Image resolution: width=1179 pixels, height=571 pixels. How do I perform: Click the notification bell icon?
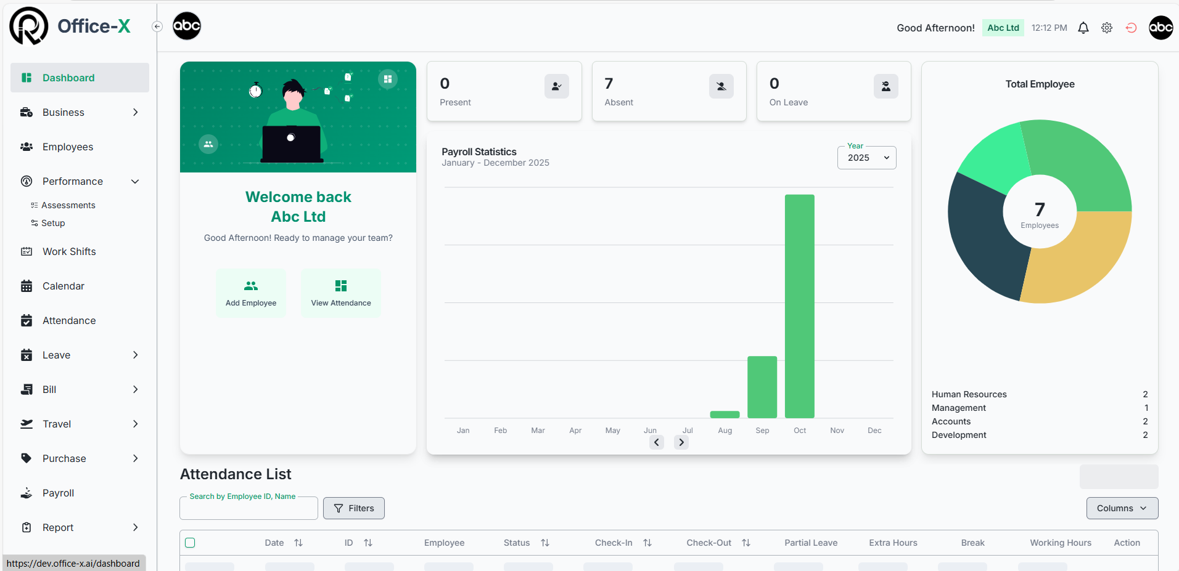coord(1083,28)
